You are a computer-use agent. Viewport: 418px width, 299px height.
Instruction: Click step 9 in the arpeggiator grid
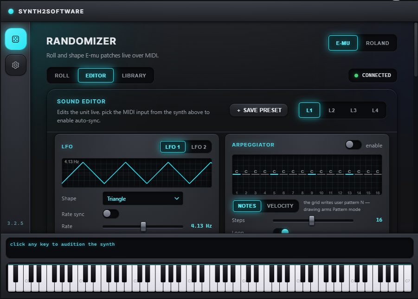point(312,175)
